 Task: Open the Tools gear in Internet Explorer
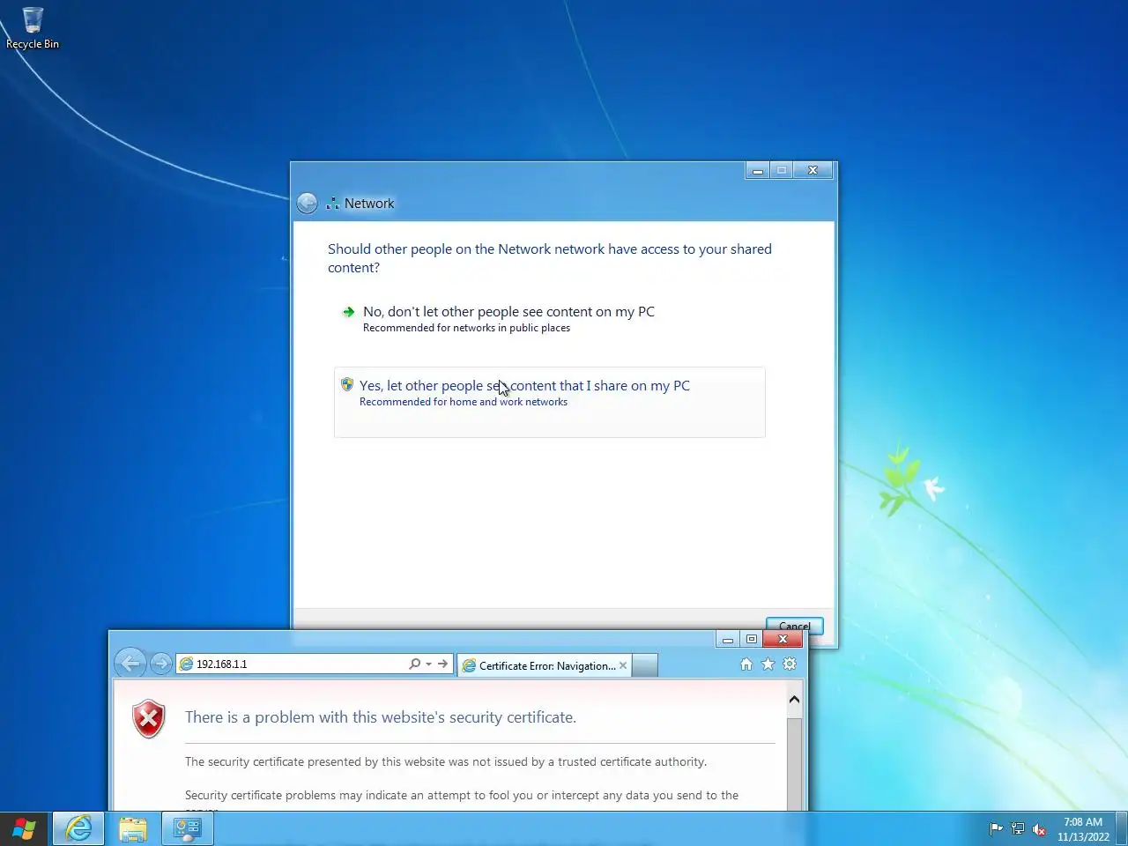(x=790, y=664)
